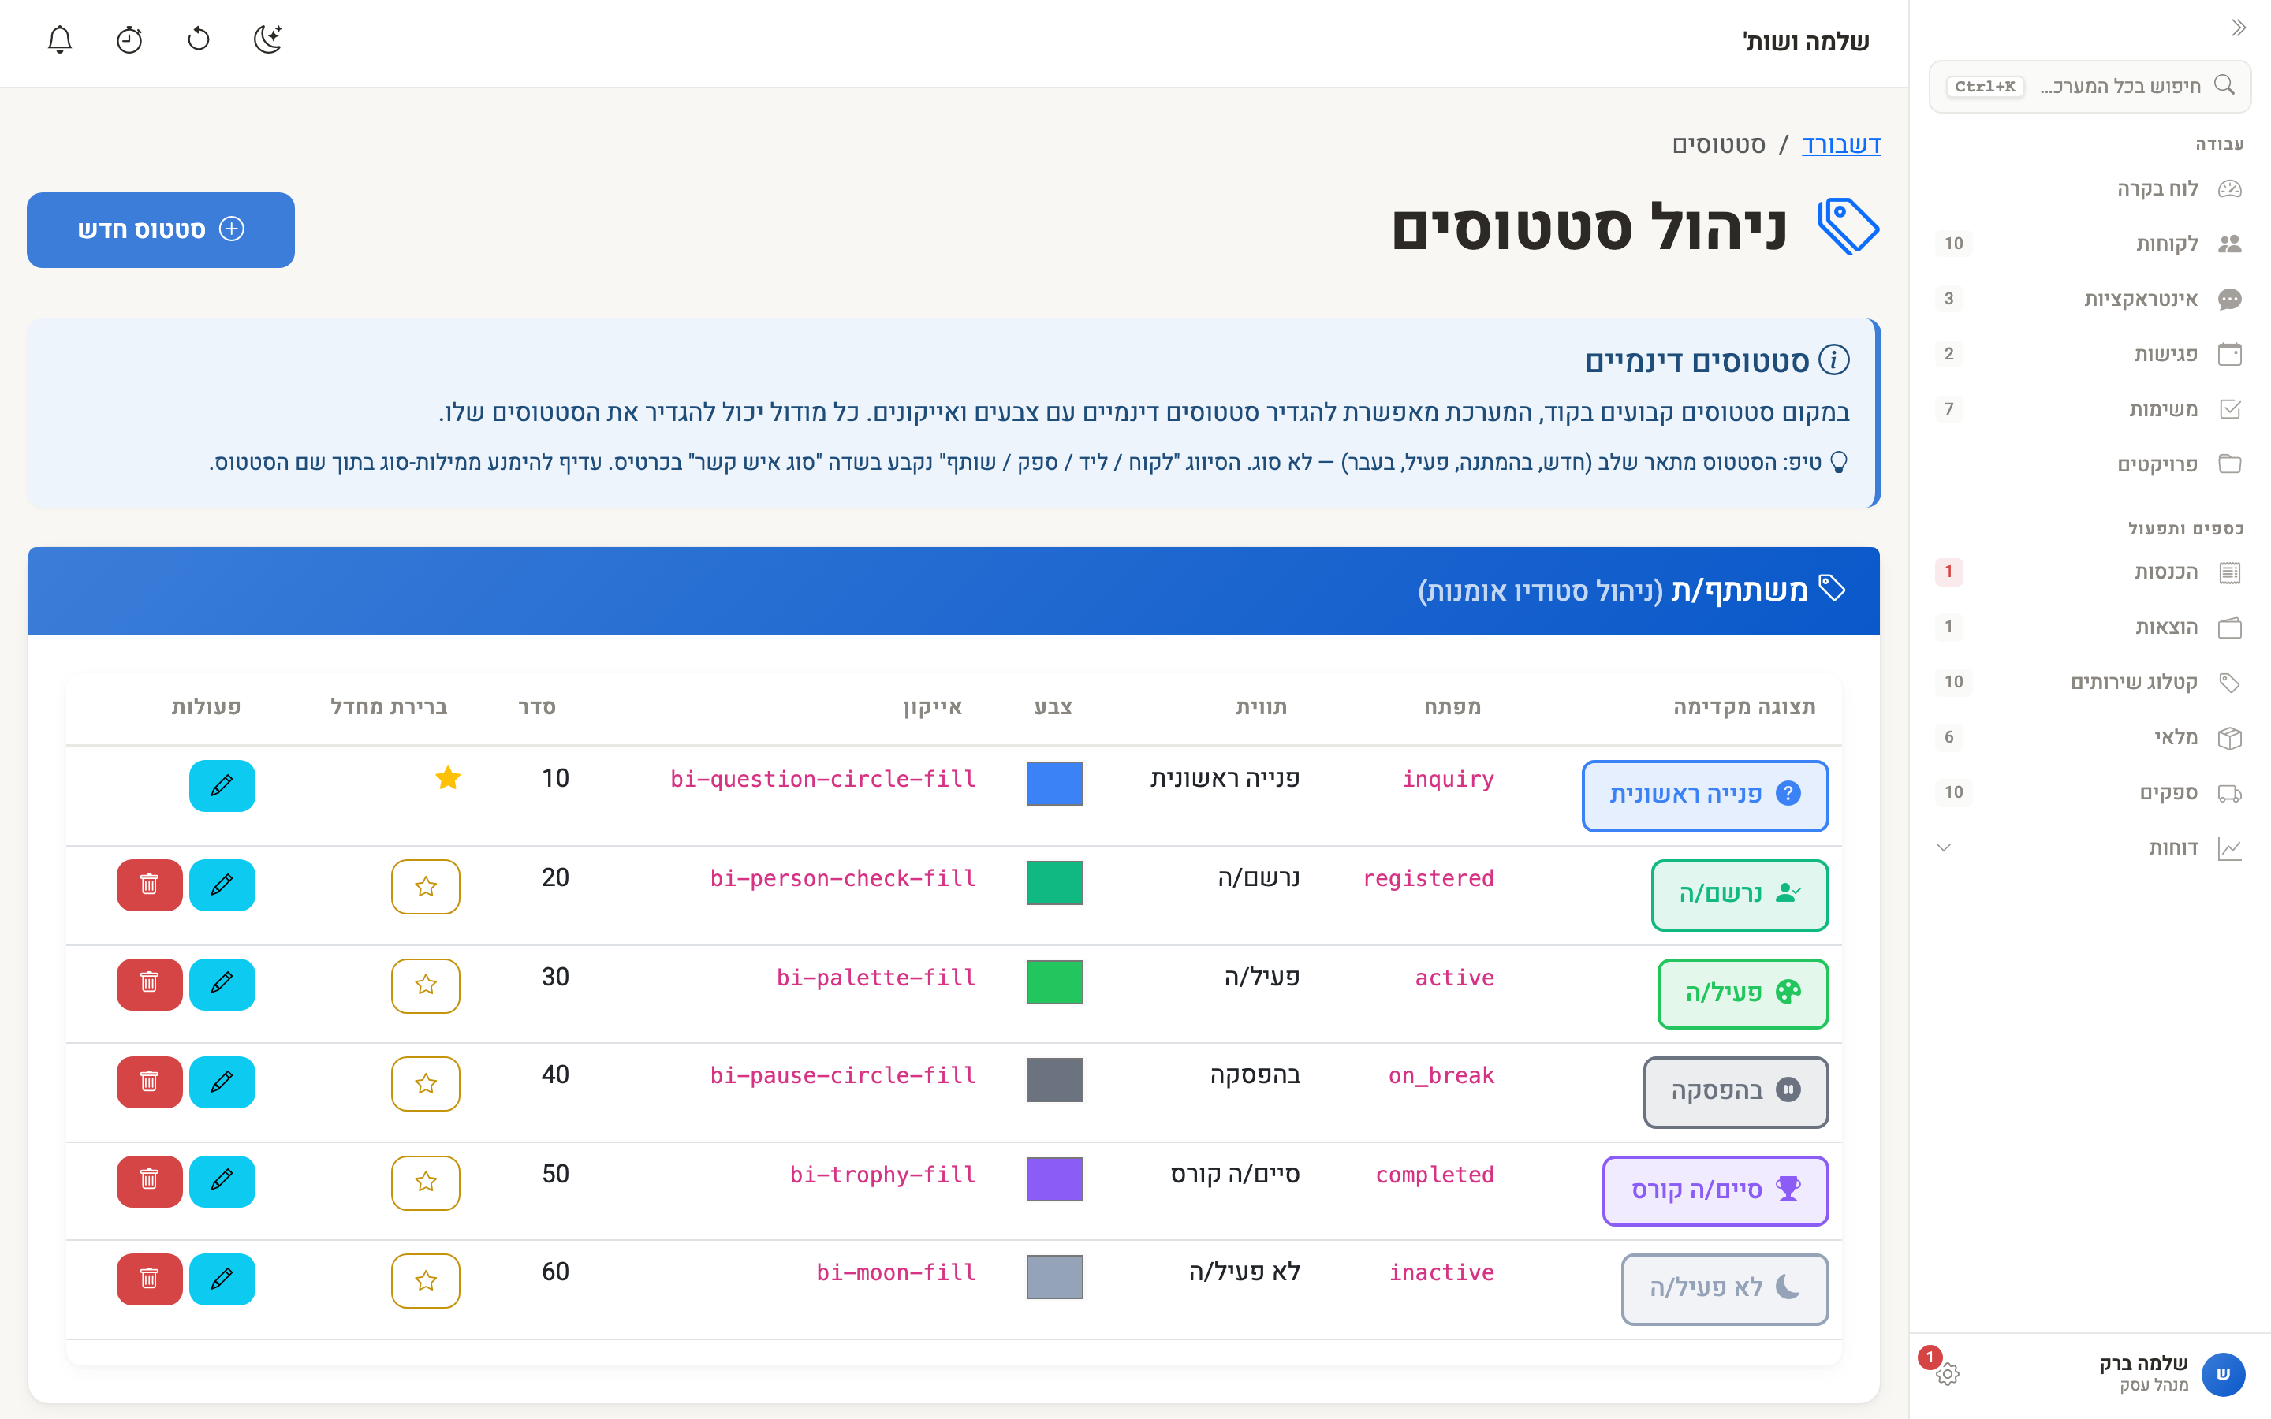Open הכנסות in the sidebar

click(x=2089, y=572)
